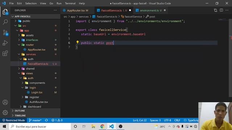
Task: Open the weather widget showing 28°C
Action: coord(159,126)
